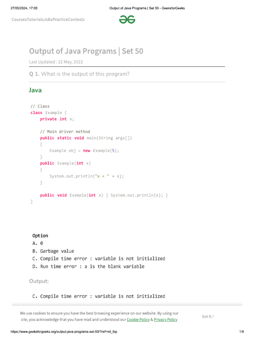254x339 pixels.
Task: Select answer option B. Garbage value
Action: 53,251
